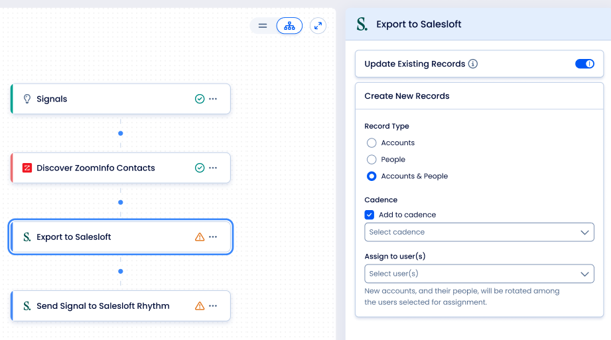The image size is (611, 340).
Task: Click the Cadence section label
Action: point(381,199)
